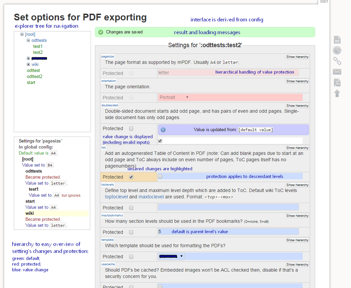The image size is (351, 288).
Task: Open odttest2 page in tree
Action: (34, 76)
